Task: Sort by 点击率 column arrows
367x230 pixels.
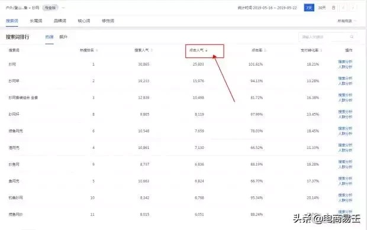Action: (x=265, y=50)
